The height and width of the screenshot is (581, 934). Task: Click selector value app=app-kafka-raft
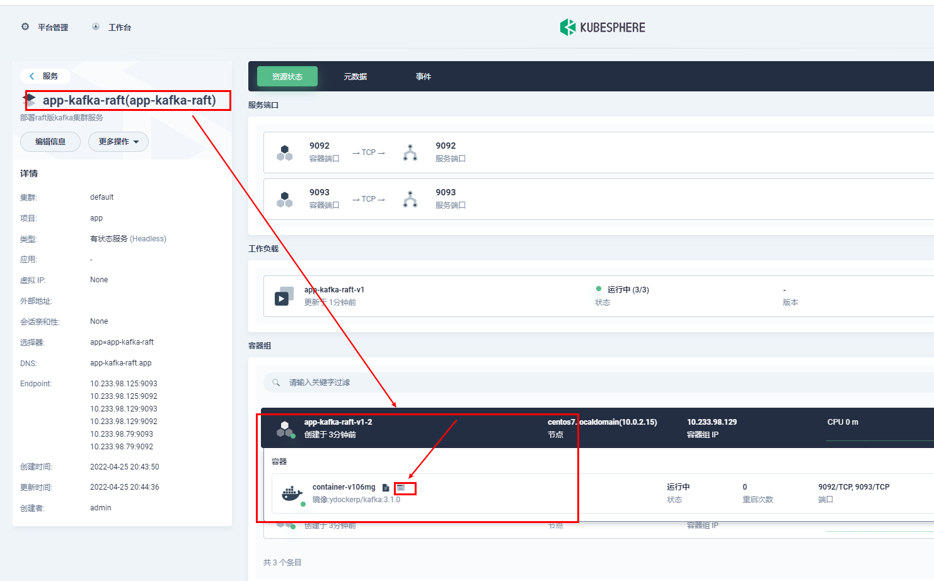[x=122, y=342]
